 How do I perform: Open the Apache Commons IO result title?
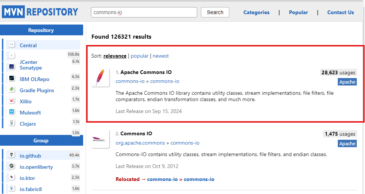click(146, 72)
